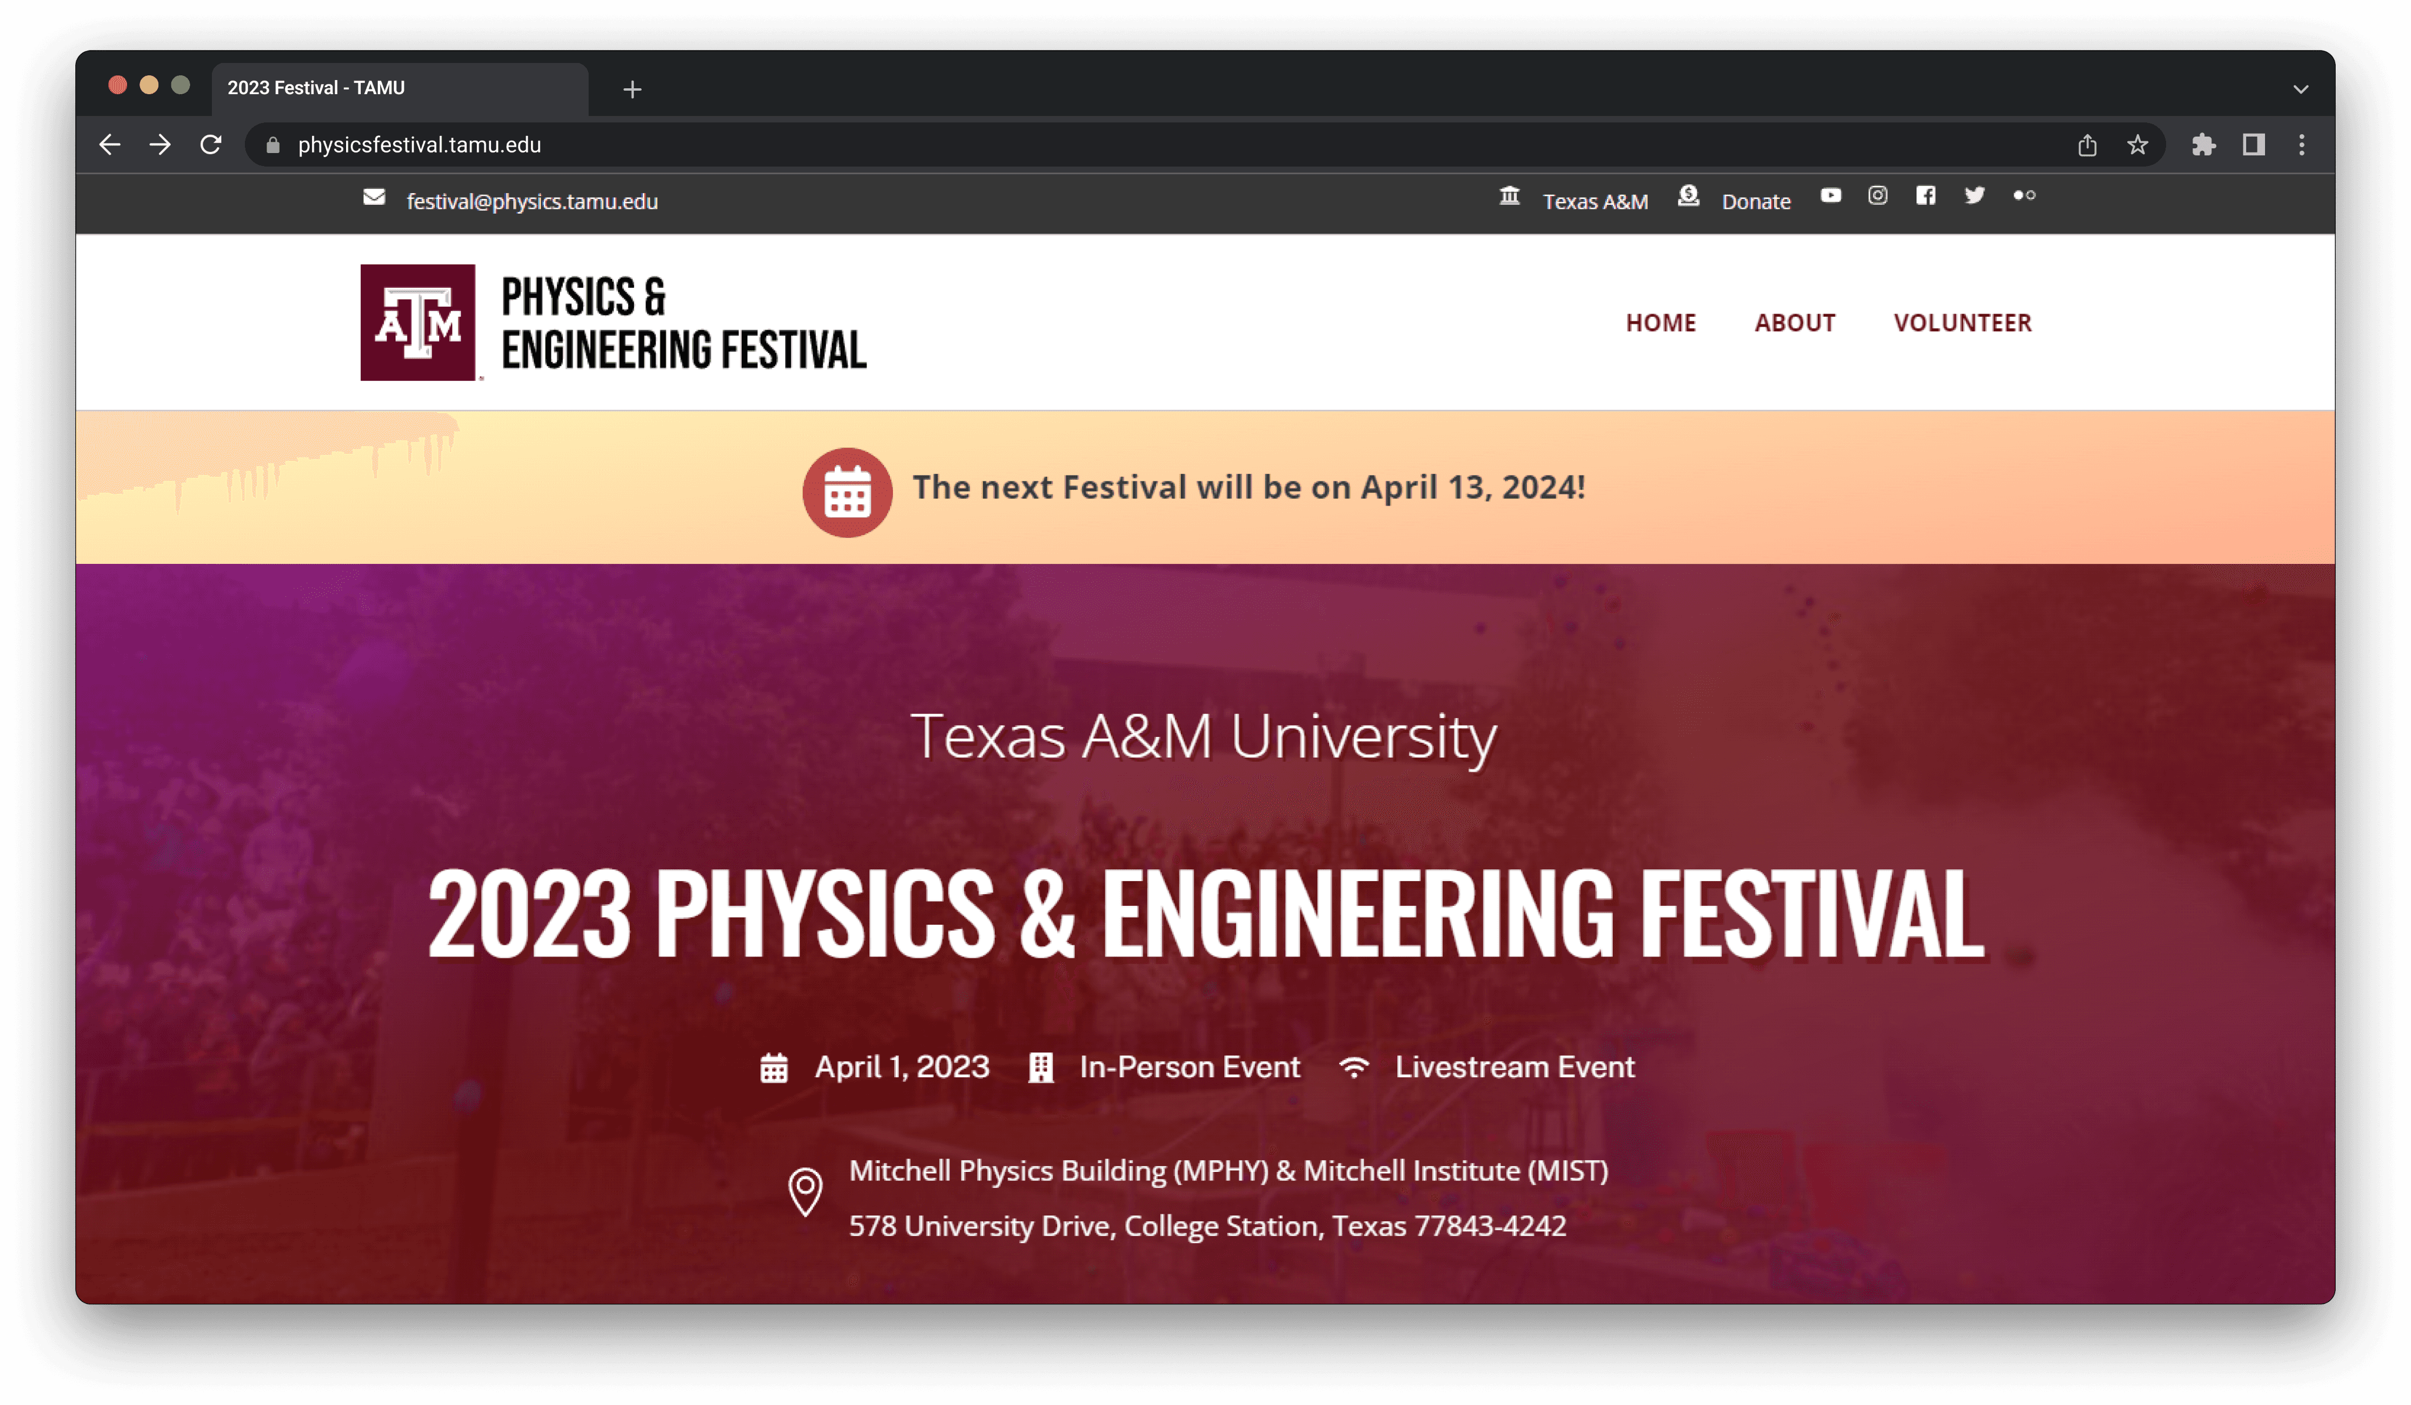Viewport: 2411px width, 1405px height.
Task: Bookmark this page with the star icon
Action: pos(2137,144)
